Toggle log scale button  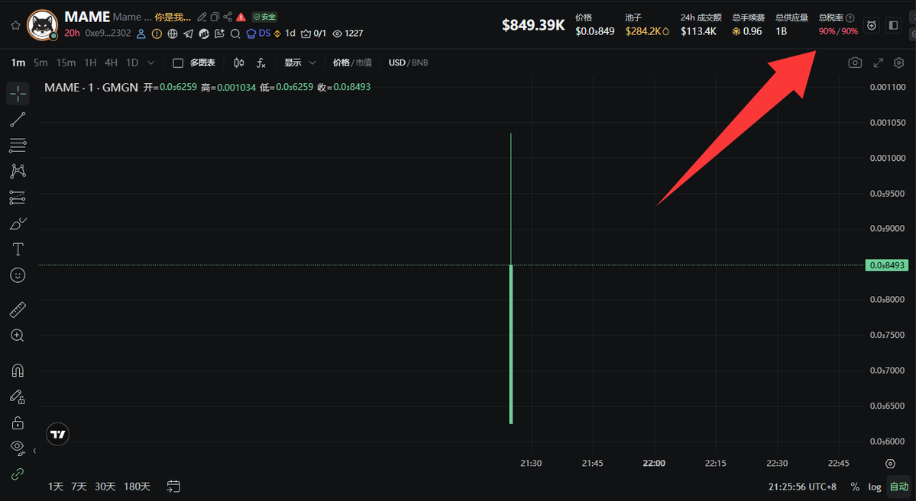point(875,487)
